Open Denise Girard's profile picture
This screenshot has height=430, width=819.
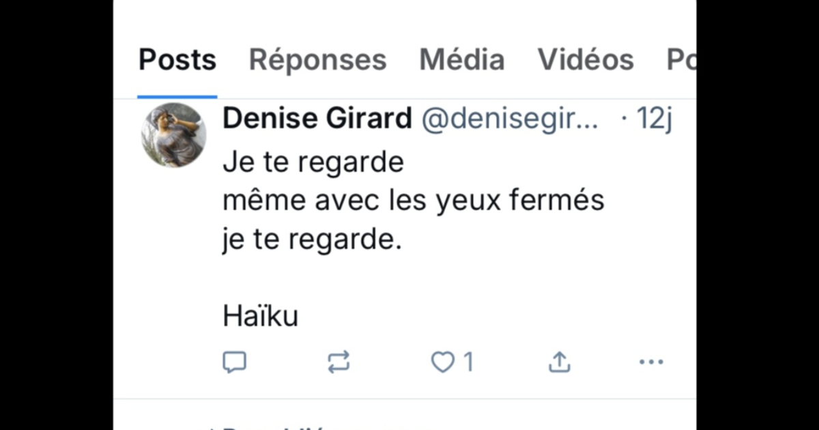click(173, 135)
